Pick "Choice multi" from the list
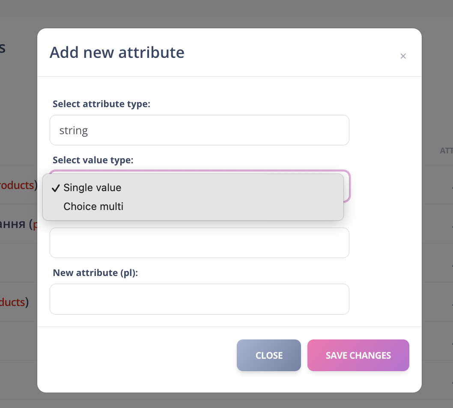The height and width of the screenshot is (408, 453). 93,207
